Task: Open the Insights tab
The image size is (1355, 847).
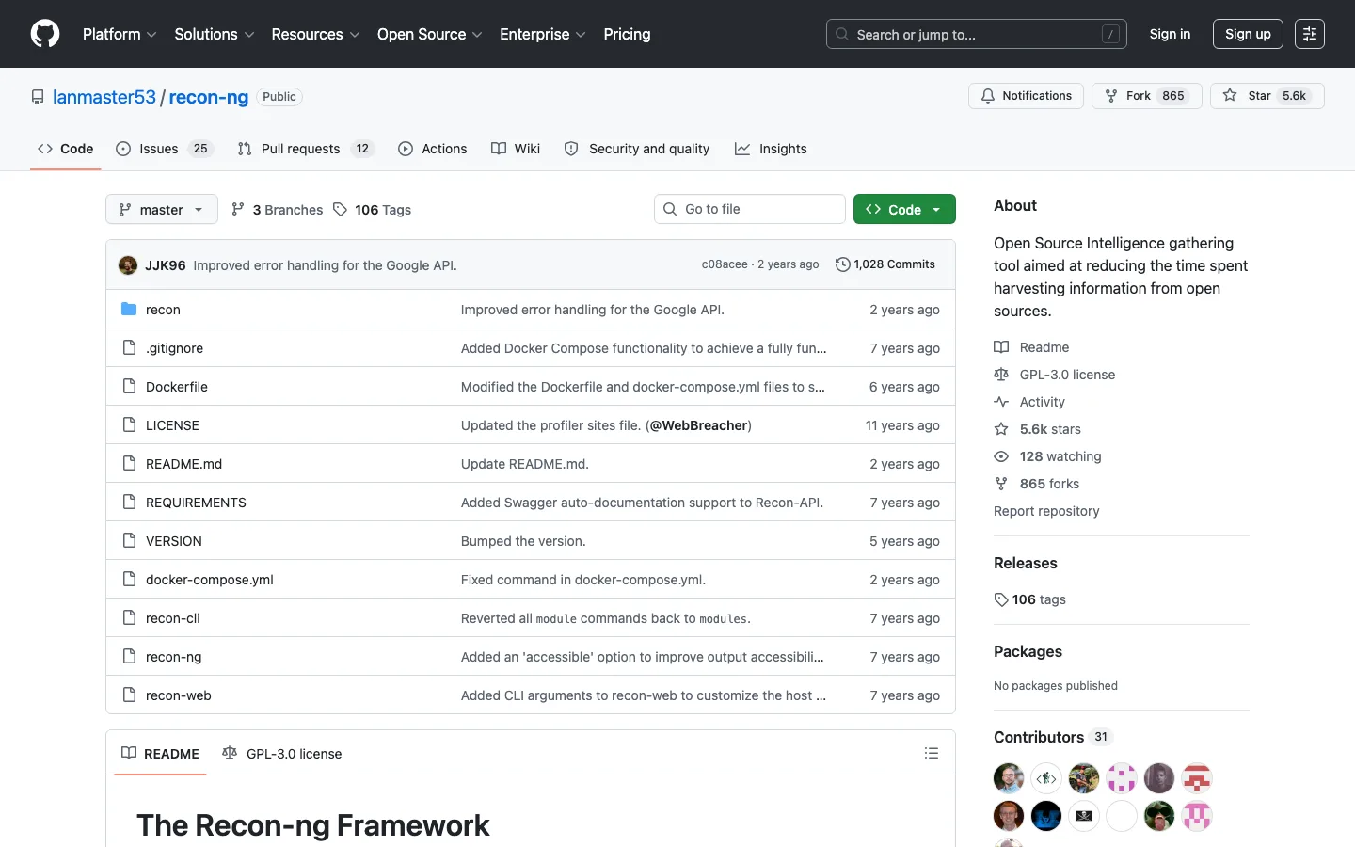Action: [x=771, y=149]
